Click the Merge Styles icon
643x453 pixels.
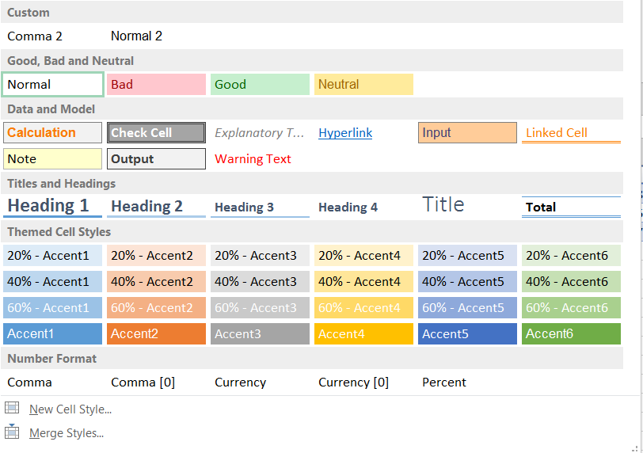pyautogui.click(x=12, y=432)
